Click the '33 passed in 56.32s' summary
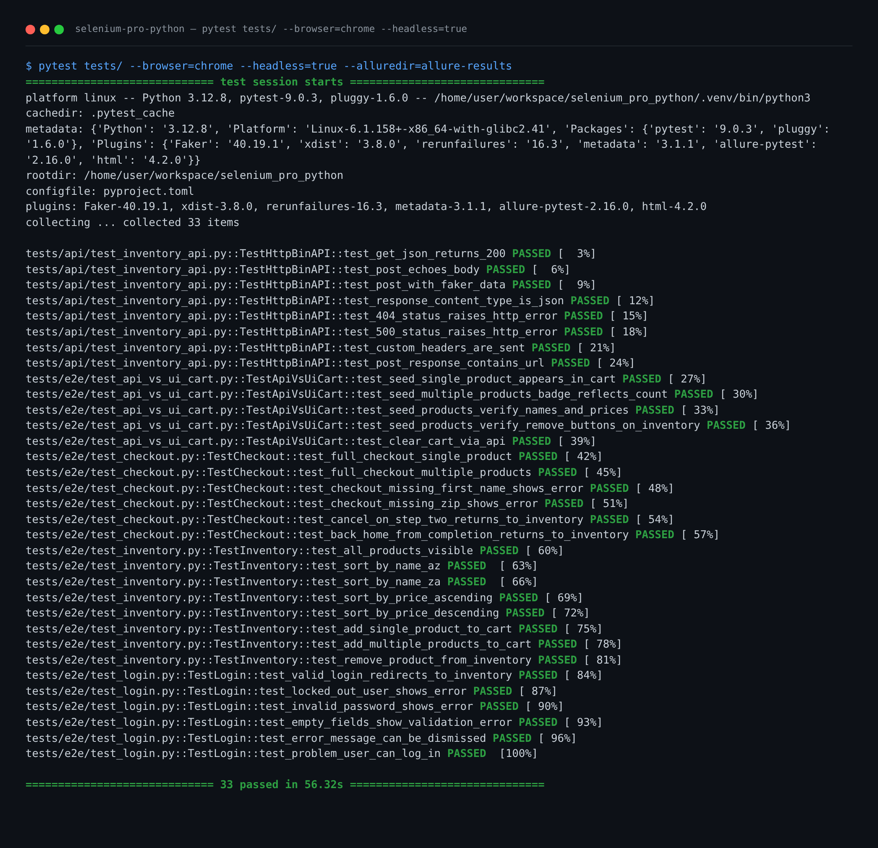 285,785
